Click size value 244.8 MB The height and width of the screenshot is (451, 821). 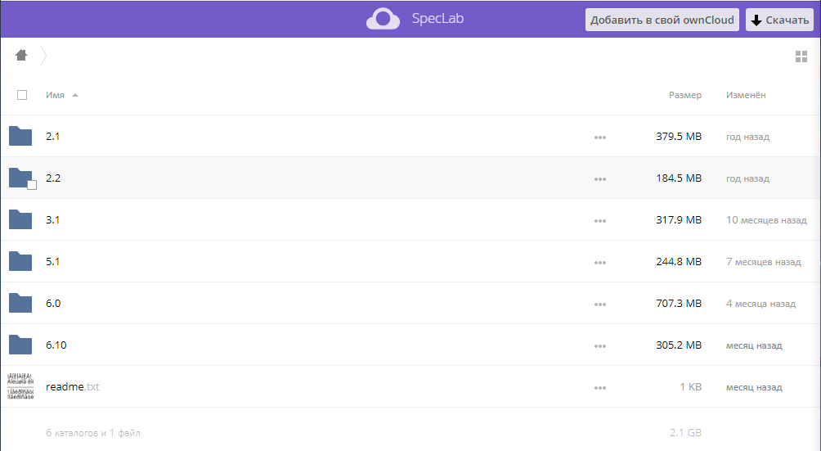coord(679,261)
